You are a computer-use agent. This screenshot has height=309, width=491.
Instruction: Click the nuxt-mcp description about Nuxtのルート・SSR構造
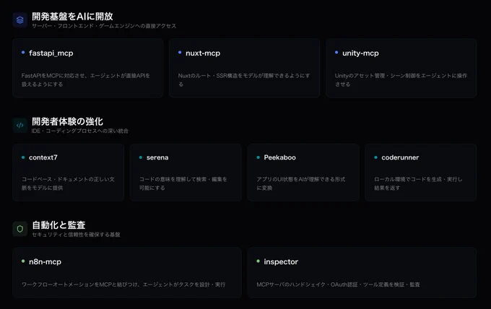[244, 80]
